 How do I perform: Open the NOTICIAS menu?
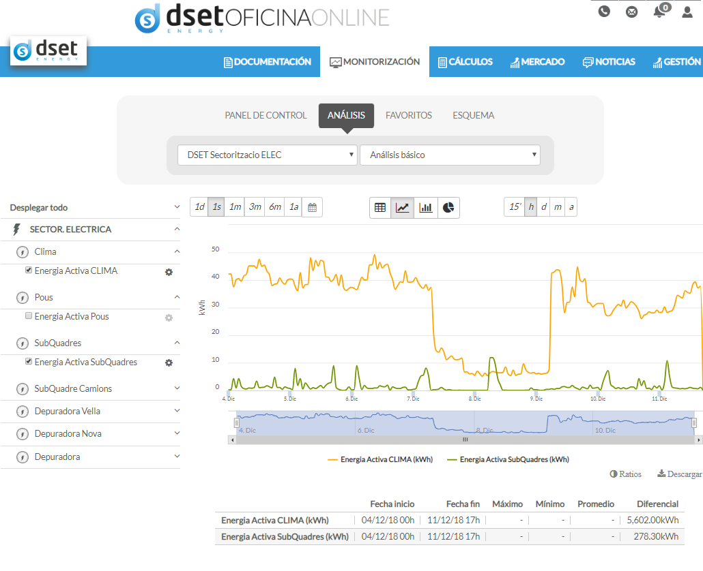point(609,62)
